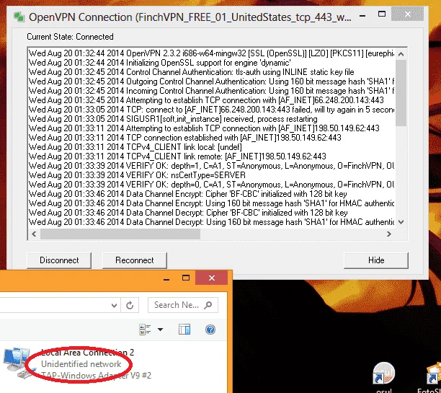Maximize the Network Connections window
Screen dimensions: 441x393
(x=186, y=278)
